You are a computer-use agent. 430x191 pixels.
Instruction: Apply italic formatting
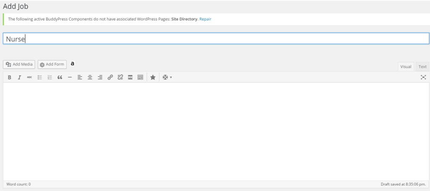19,77
